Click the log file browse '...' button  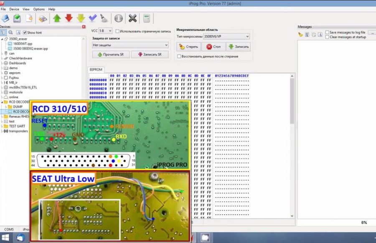tap(372, 32)
